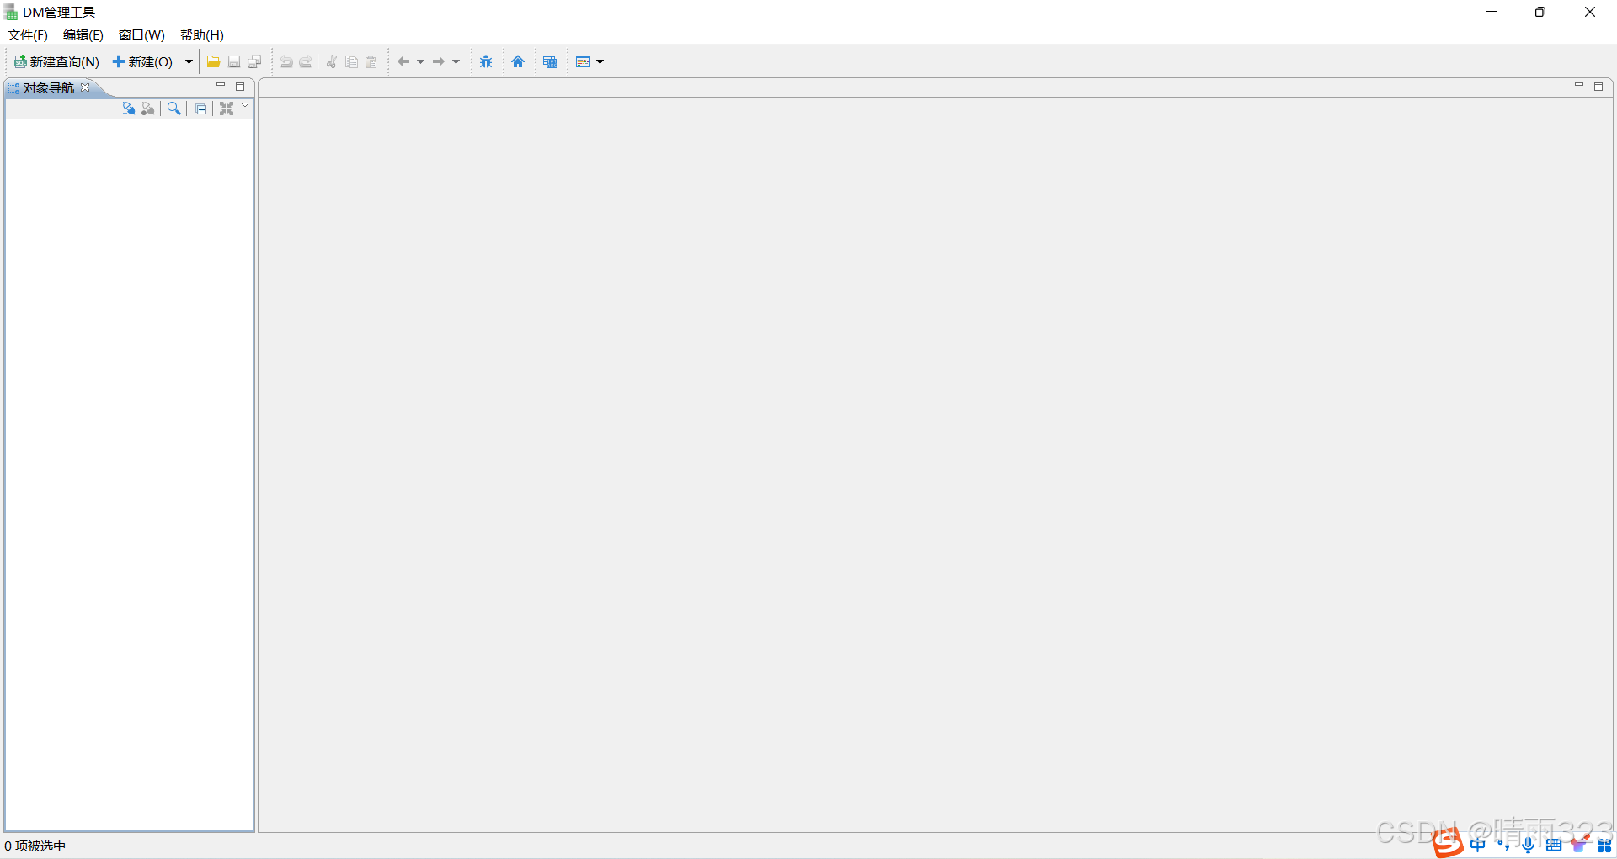Viewport: 1617px width, 859px height.
Task: Toggle the 中 Chinese input mode
Action: click(x=1478, y=845)
